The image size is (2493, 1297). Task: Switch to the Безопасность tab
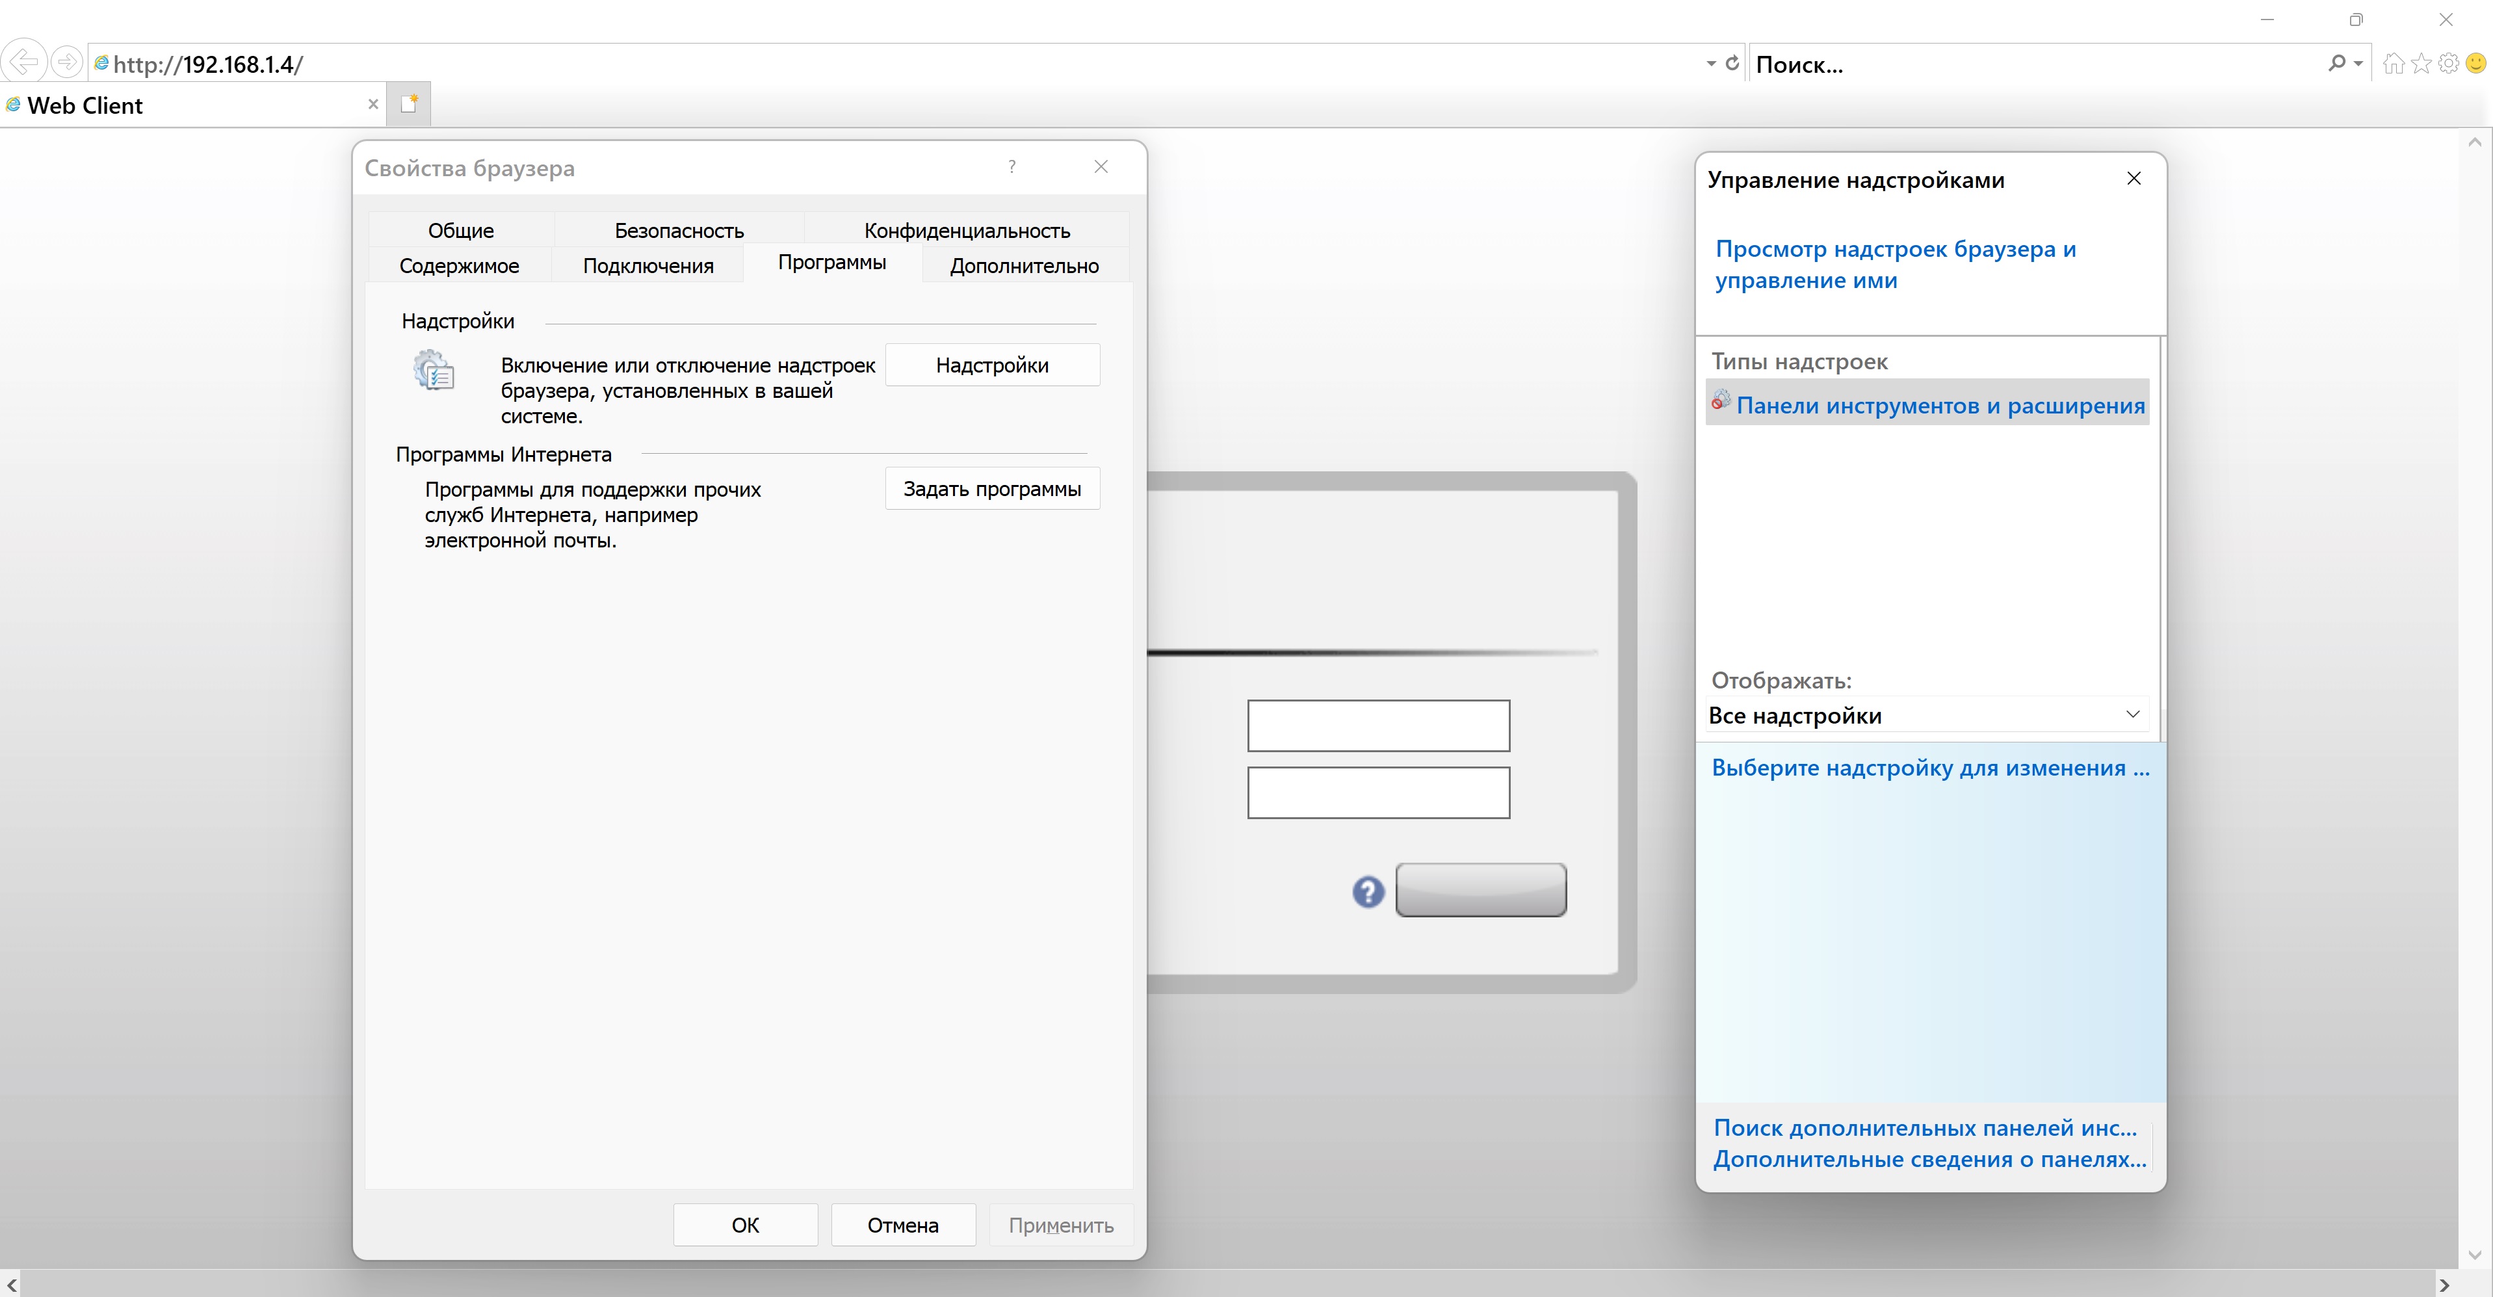(679, 230)
